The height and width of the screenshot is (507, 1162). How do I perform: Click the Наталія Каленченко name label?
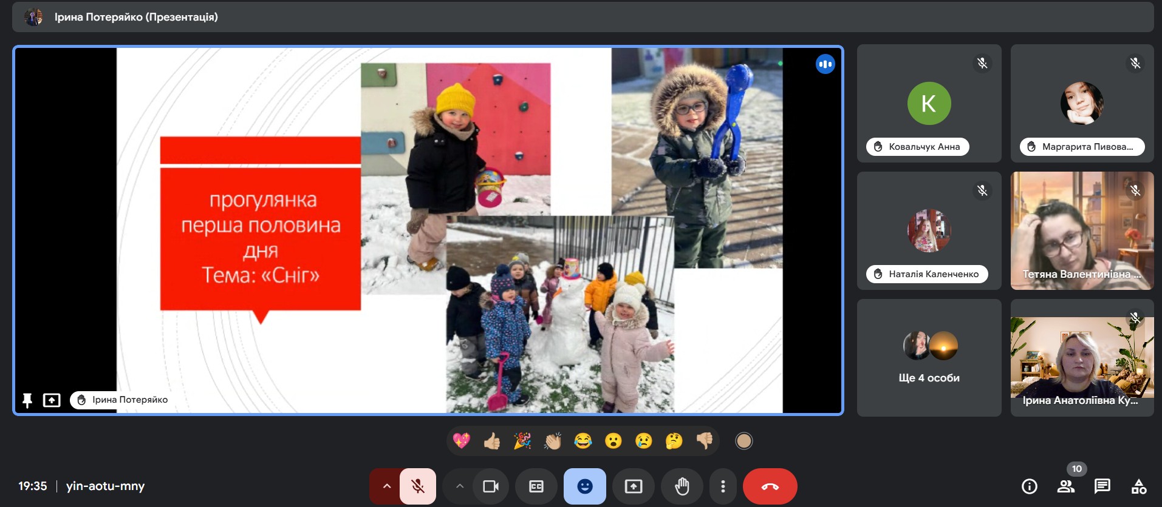tap(927, 274)
